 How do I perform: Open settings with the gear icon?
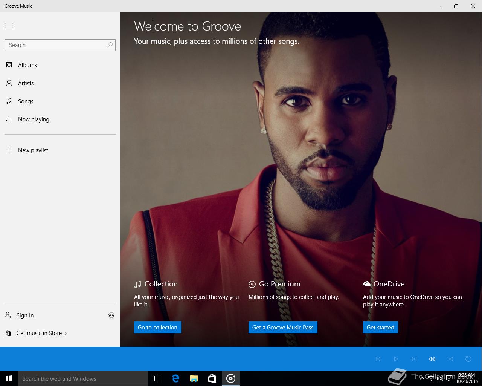click(x=111, y=315)
